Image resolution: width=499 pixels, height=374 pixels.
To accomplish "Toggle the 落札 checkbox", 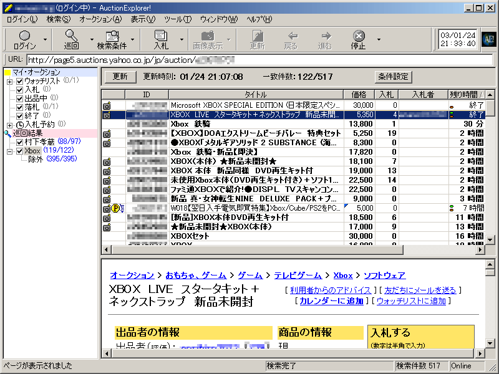I will pyautogui.click(x=20, y=107).
